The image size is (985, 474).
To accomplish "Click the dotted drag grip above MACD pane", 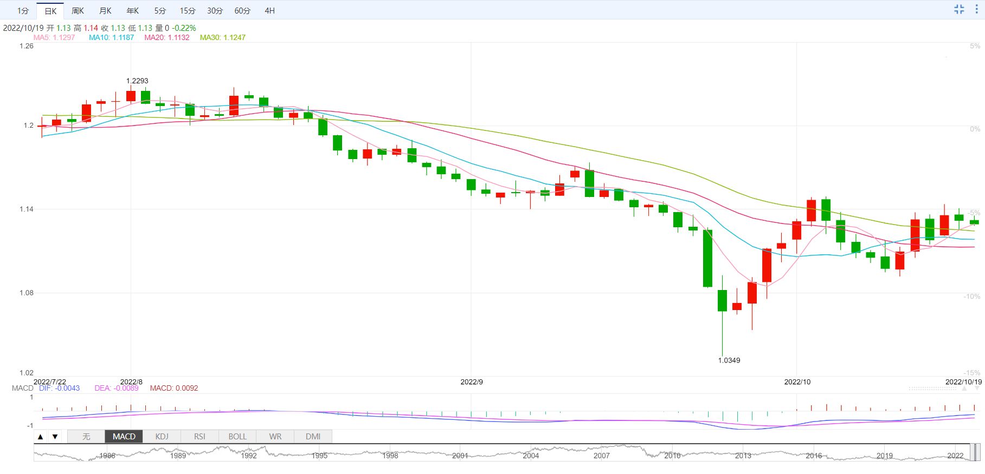I will point(932,389).
